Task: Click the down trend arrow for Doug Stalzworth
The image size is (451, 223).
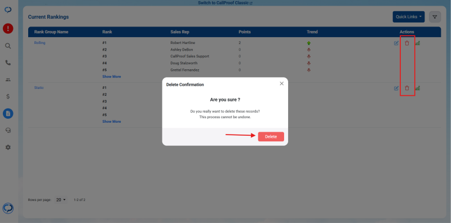Action: click(x=309, y=63)
